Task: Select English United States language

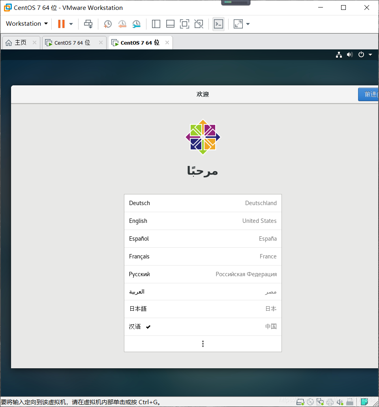Action: point(203,221)
